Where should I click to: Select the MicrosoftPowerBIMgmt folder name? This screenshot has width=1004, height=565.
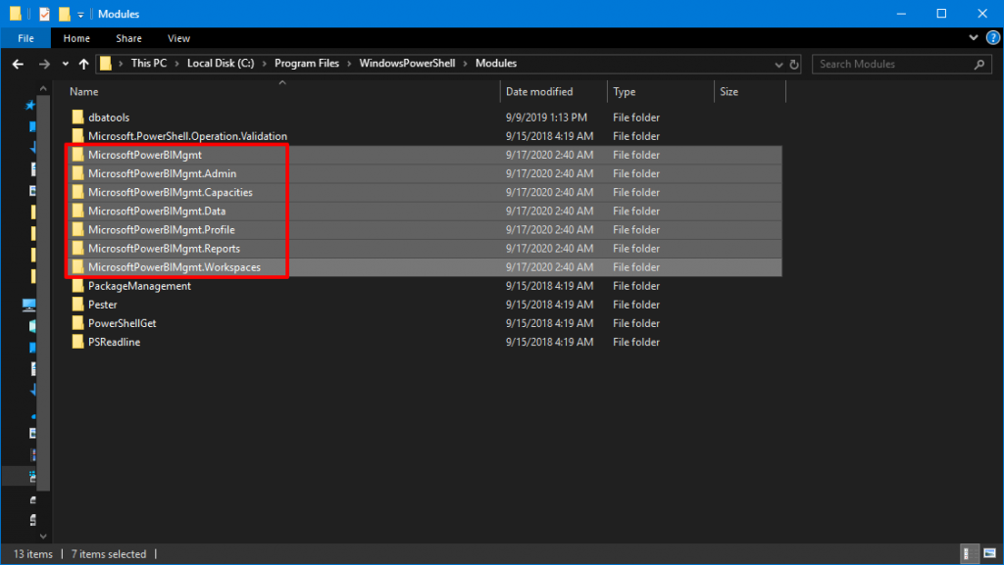(145, 155)
